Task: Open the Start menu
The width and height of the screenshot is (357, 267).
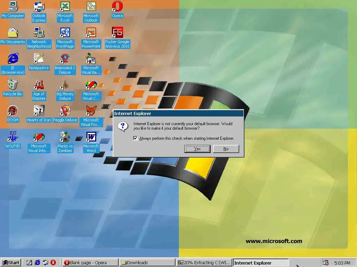Action: [11, 263]
